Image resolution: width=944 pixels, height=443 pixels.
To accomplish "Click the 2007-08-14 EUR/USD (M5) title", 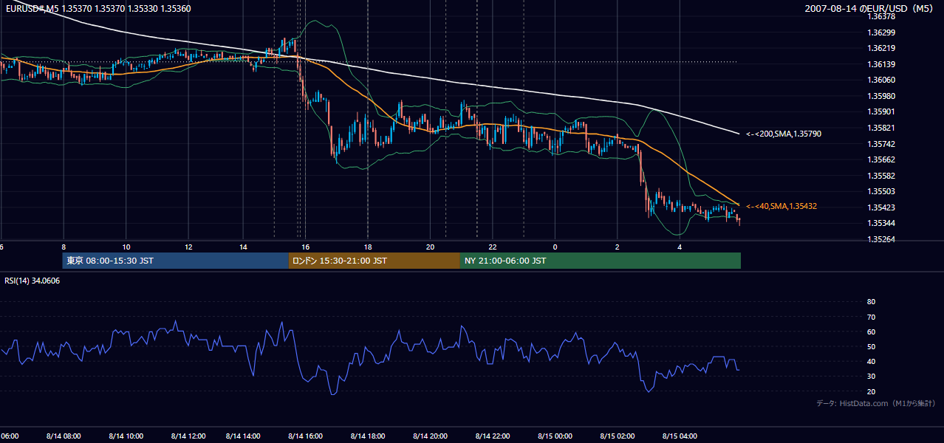I will [x=870, y=9].
